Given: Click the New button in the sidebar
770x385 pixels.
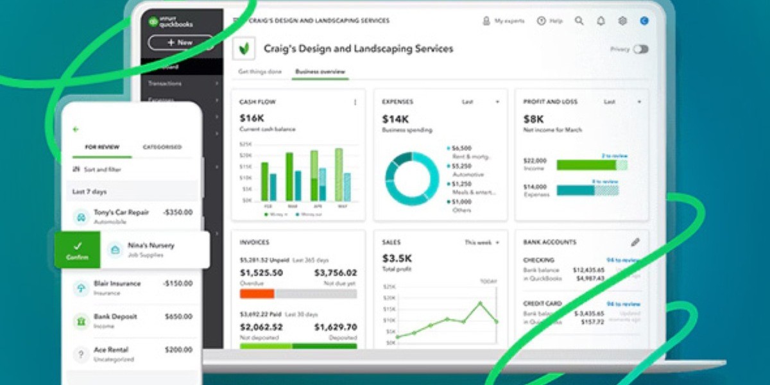Looking at the screenshot, I should point(180,43).
